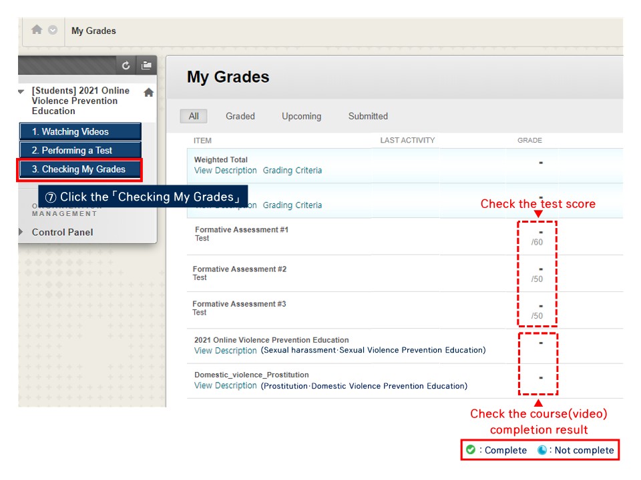Collapse the Violence Prevention Education course menu
This screenshot has height=480, width=641.
[x=22, y=91]
